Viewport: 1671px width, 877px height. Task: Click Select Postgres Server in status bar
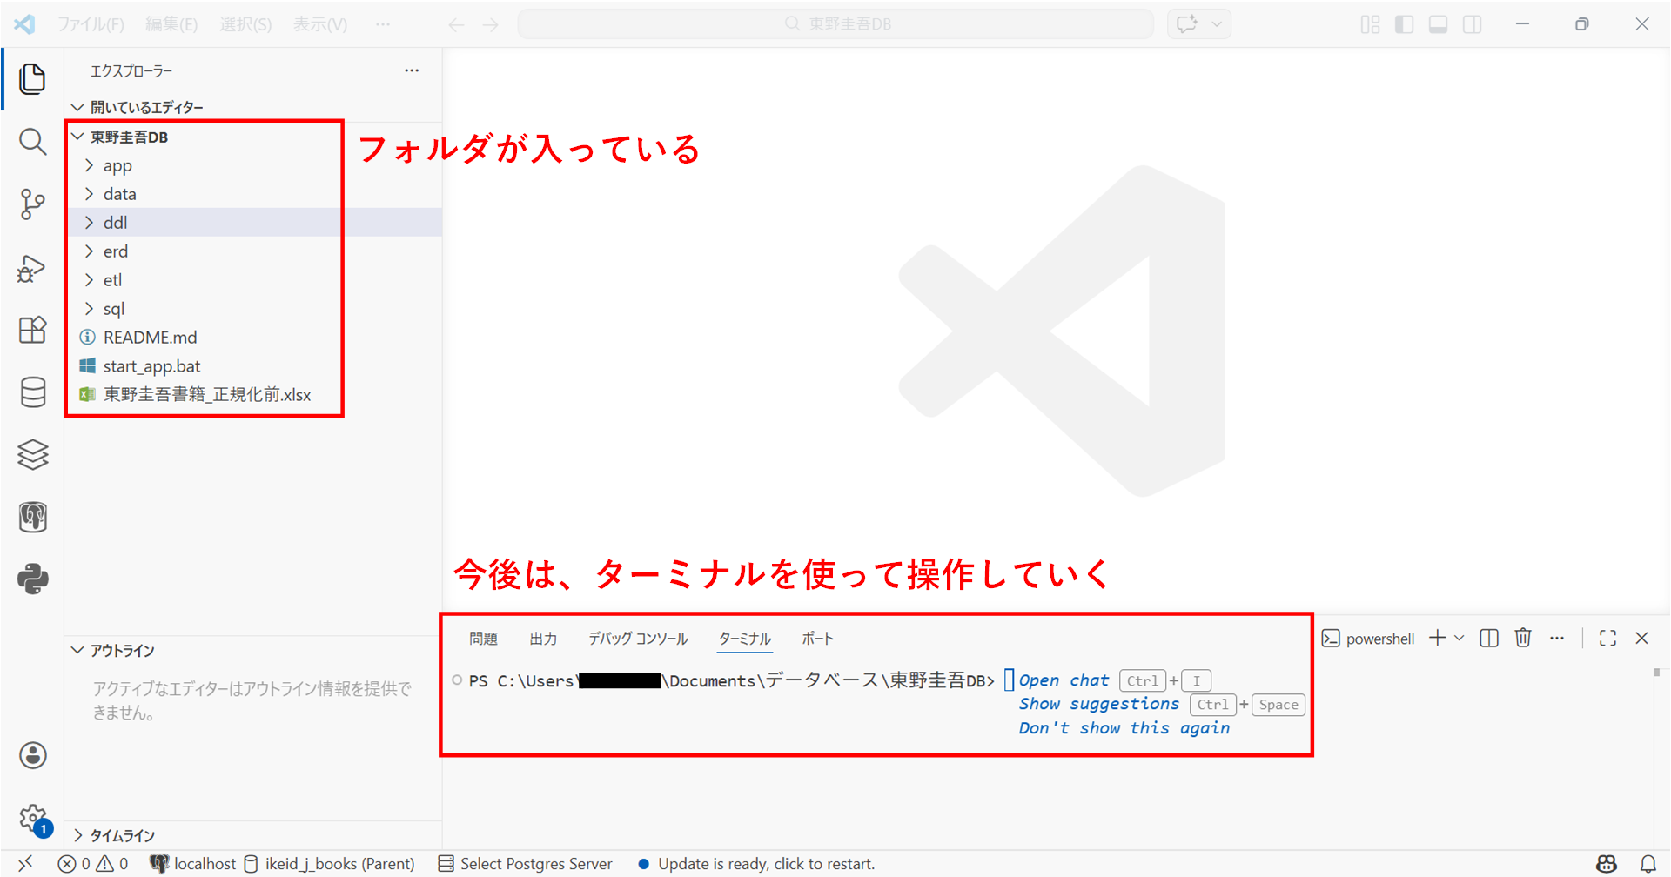(x=525, y=864)
